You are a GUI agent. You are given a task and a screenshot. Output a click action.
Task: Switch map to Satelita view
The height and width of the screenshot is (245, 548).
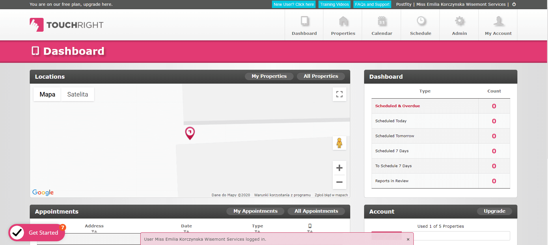(x=77, y=94)
